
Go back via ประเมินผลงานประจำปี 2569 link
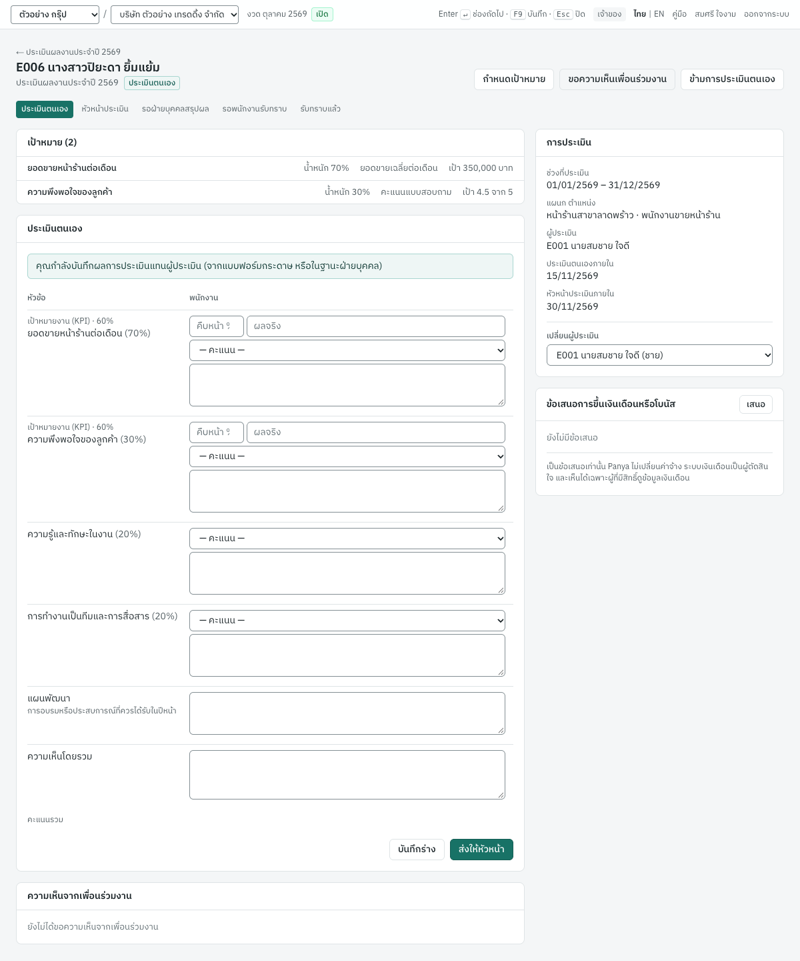coord(68,52)
